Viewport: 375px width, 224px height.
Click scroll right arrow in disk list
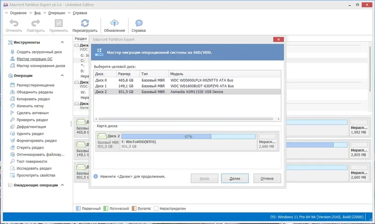pyautogui.click(x=278, y=119)
